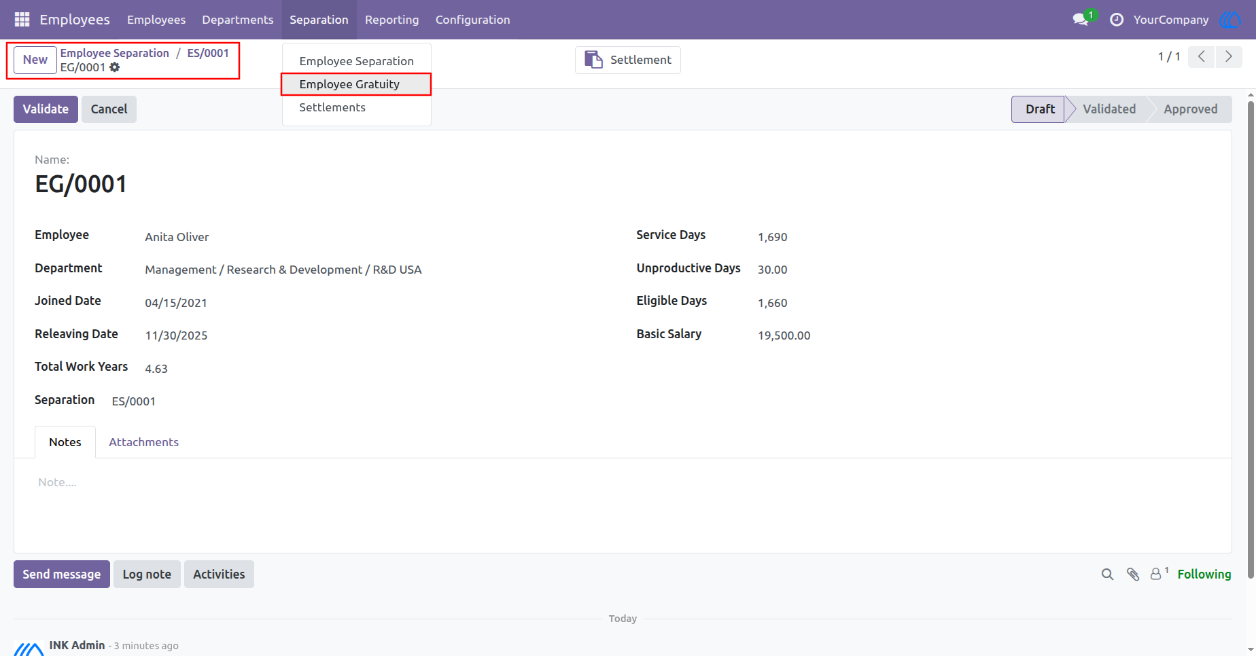This screenshot has height=656, width=1256.
Task: Click INK Admin avatar in chatter
Action: pos(29,647)
